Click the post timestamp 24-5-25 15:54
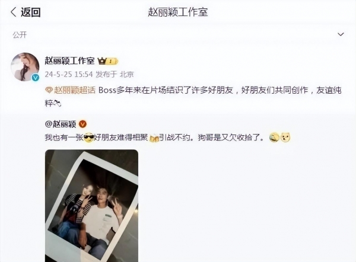 [69, 75]
